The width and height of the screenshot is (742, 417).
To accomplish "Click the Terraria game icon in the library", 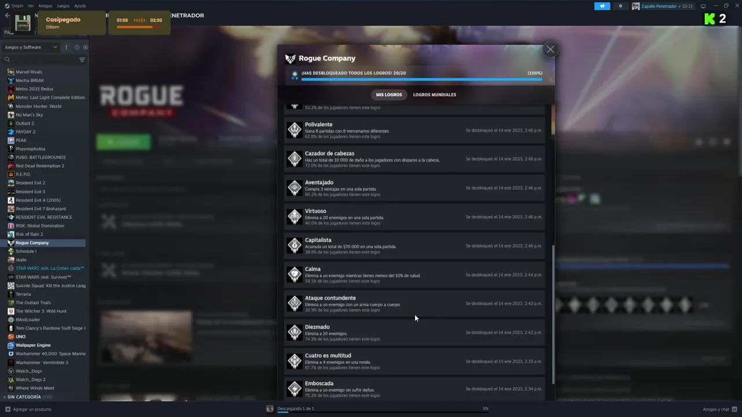I will click(10, 294).
